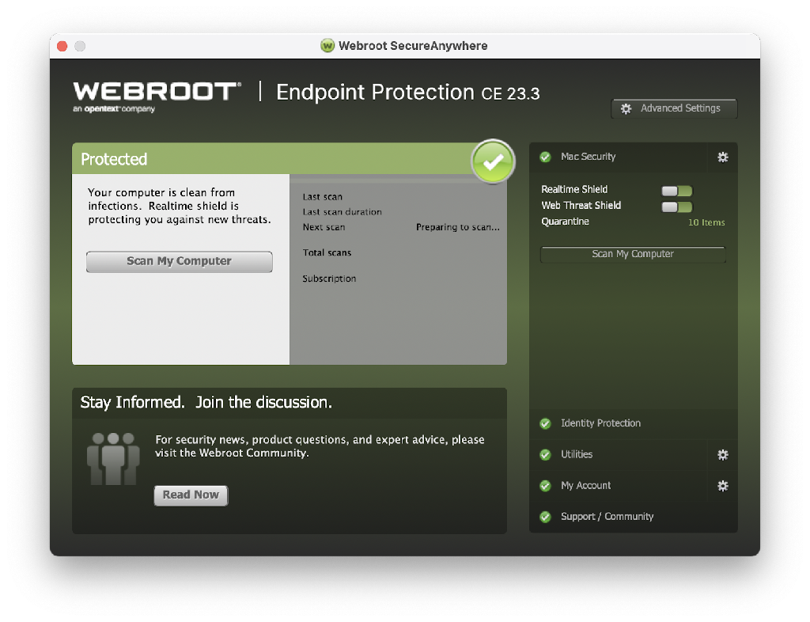Click the Quarantine label

coord(565,222)
